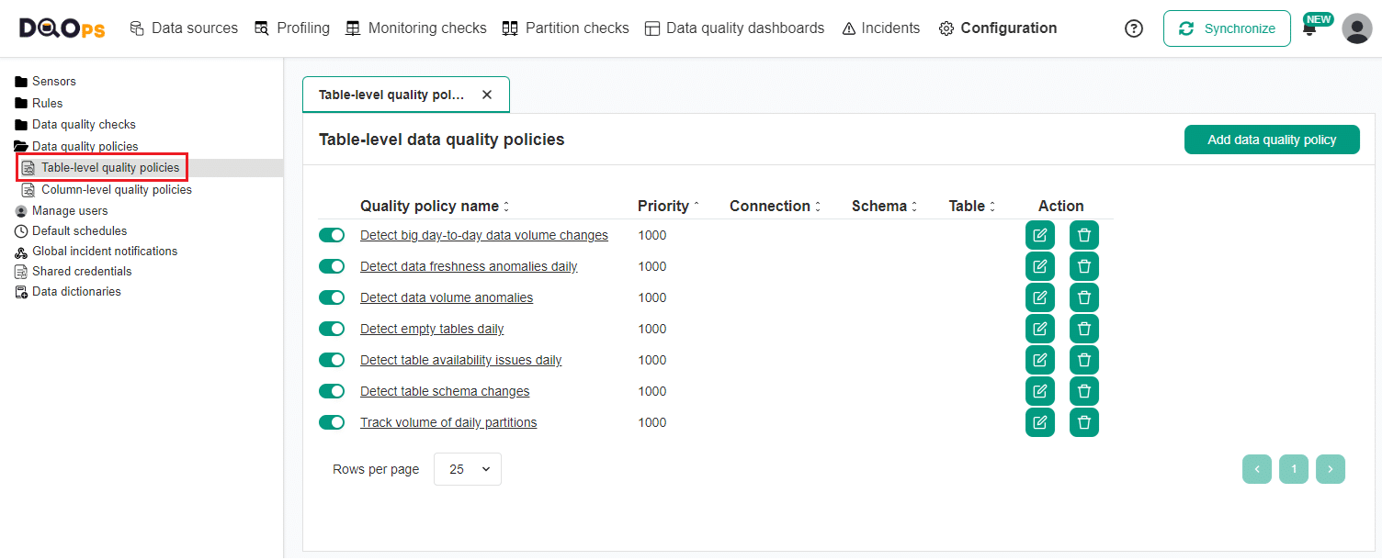Open Monitoring checks section

pyautogui.click(x=416, y=28)
